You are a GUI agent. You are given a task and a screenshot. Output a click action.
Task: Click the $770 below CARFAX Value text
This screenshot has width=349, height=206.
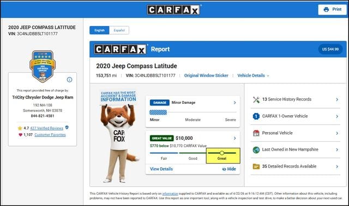pos(178,146)
